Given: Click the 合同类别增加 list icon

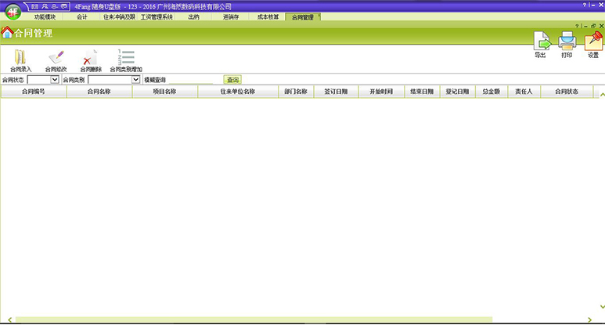Looking at the screenshot, I should point(125,57).
